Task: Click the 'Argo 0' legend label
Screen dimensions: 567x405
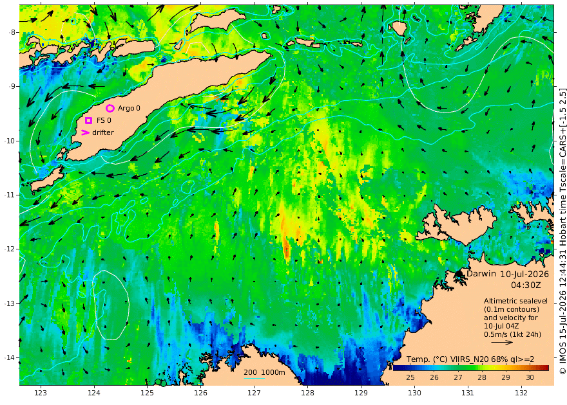Action: (x=129, y=108)
